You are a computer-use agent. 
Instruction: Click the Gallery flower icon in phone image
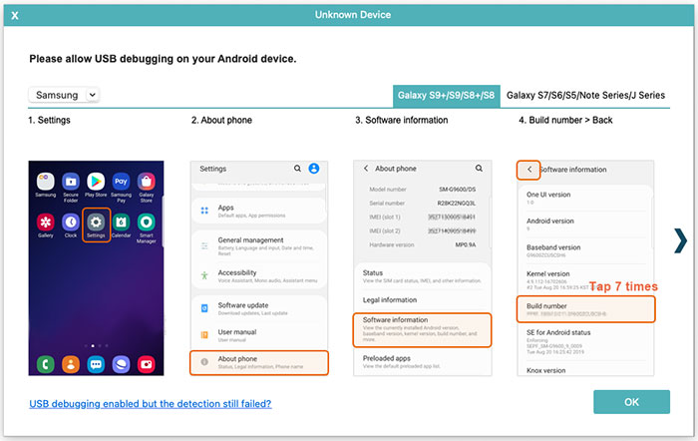coord(46,221)
